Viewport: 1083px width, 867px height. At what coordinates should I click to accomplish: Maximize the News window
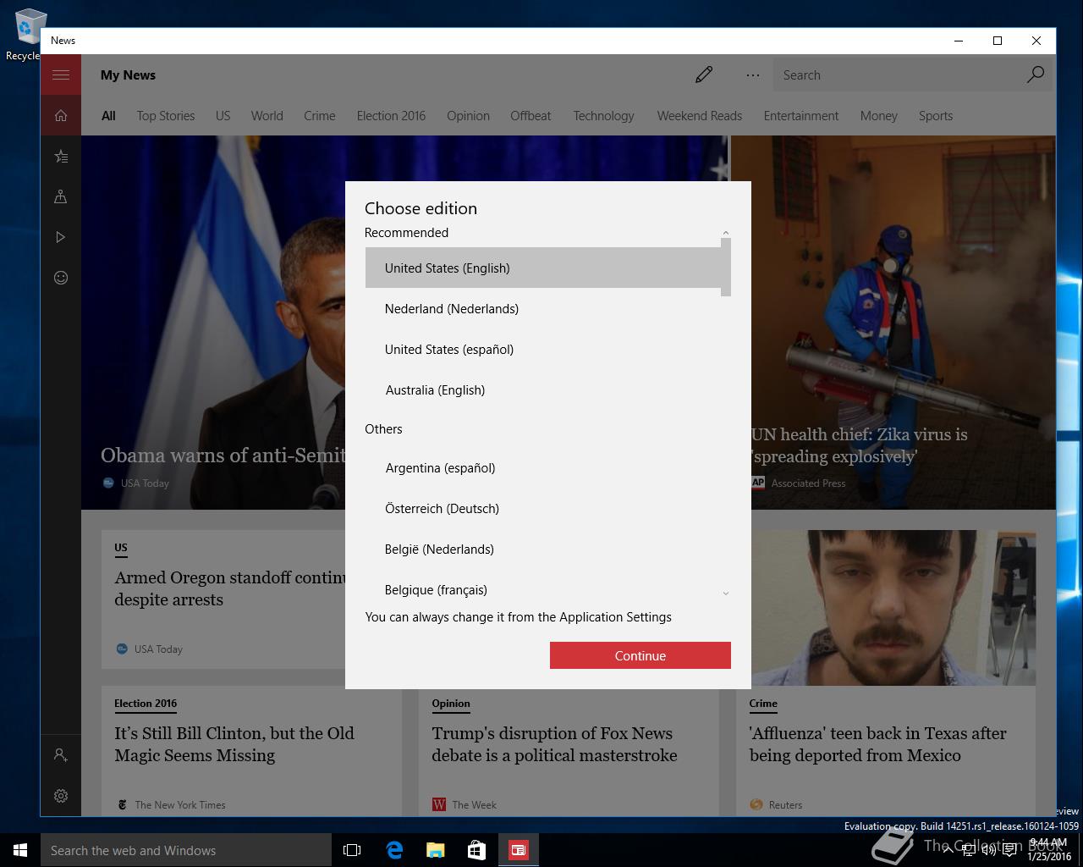[x=998, y=41]
